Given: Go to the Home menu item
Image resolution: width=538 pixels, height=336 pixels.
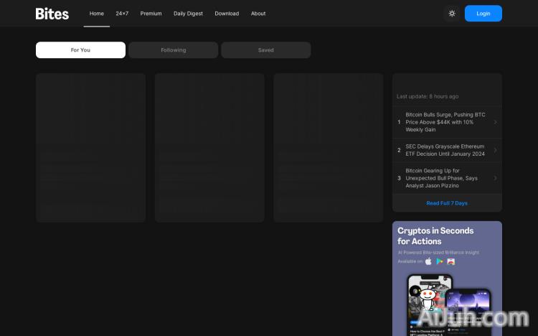Looking at the screenshot, I should (x=97, y=14).
